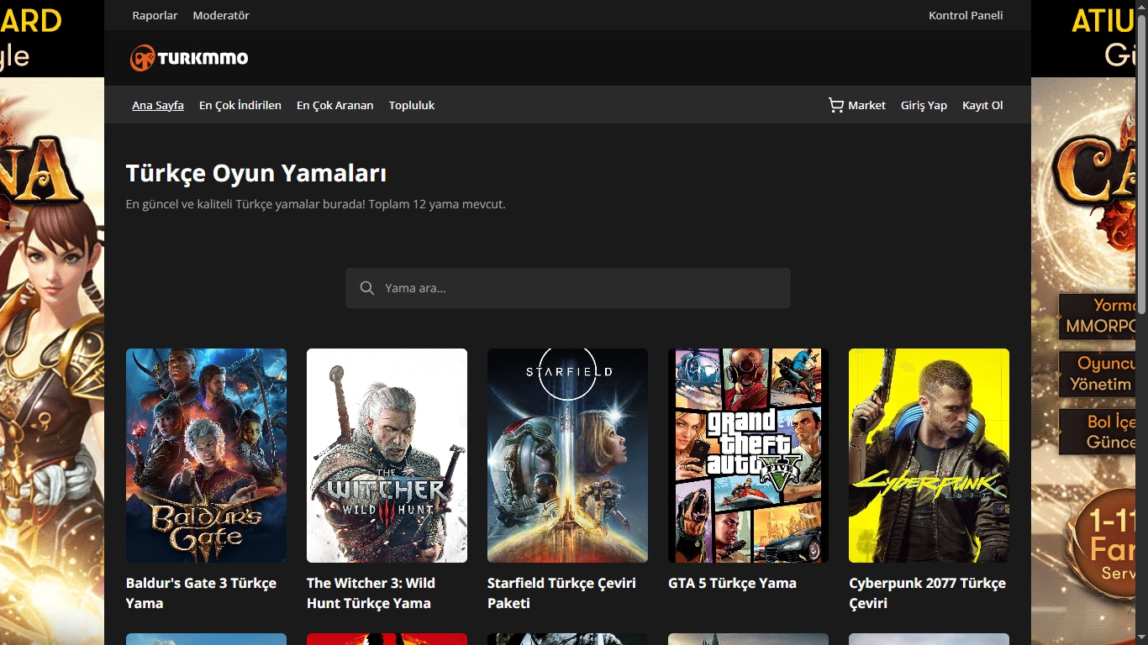
Task: Open the Moderatör link
Action: coord(221,15)
